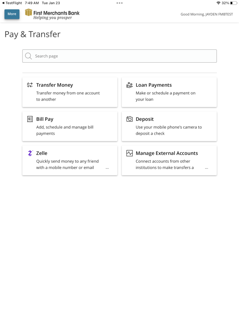Tap 'Make or schedule a payment on' text
The width and height of the screenshot is (239, 319).
point(166,93)
